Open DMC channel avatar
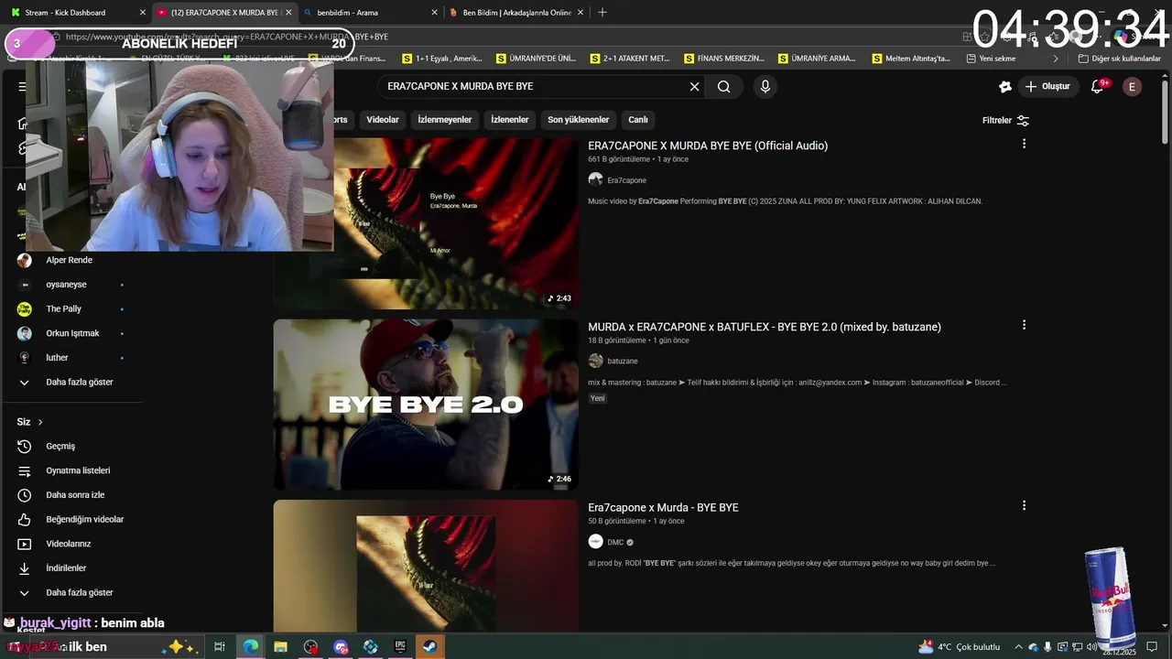 pyautogui.click(x=595, y=542)
